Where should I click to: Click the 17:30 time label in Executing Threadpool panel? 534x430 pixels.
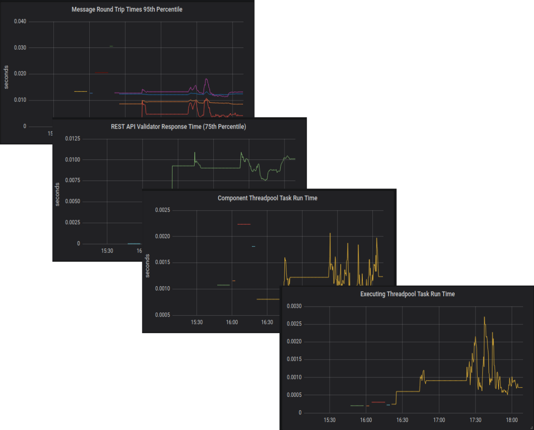476,420
